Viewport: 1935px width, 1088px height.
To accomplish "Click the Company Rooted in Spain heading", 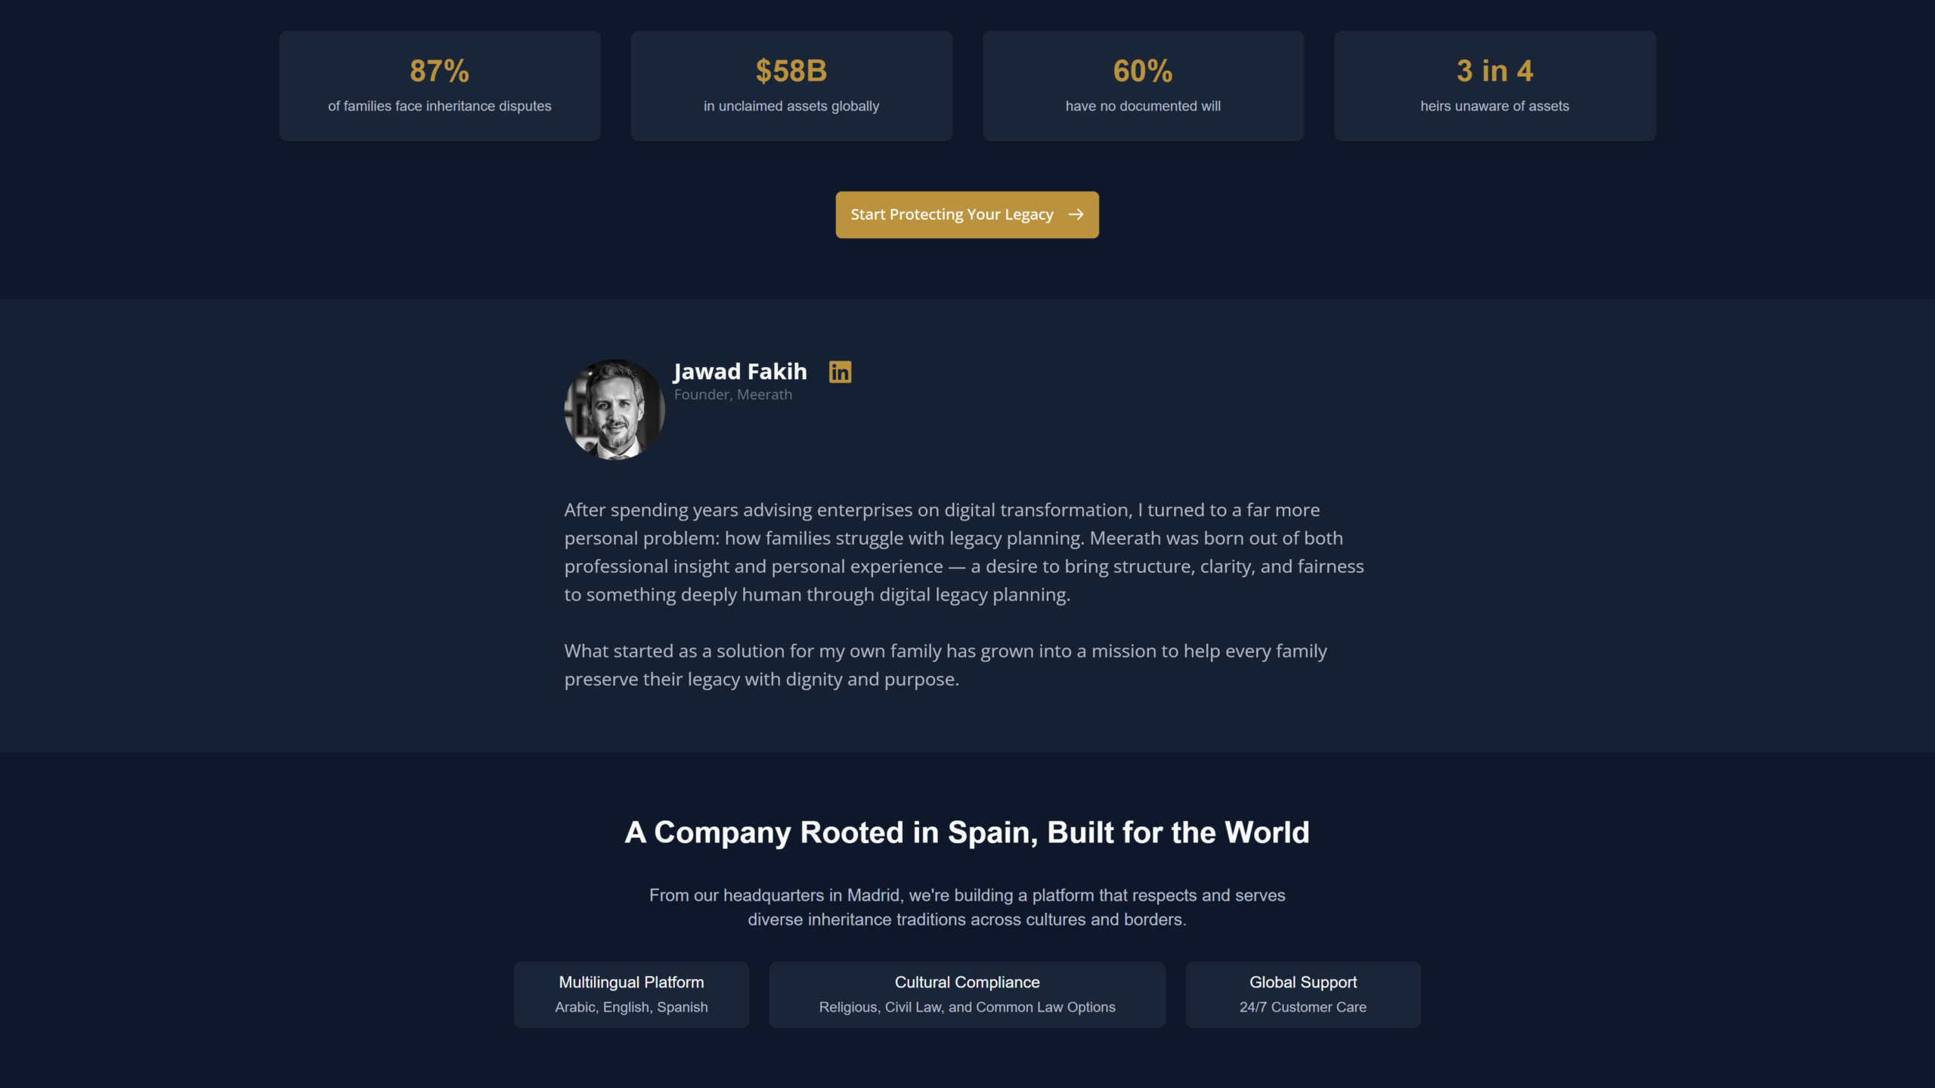I will [967, 833].
